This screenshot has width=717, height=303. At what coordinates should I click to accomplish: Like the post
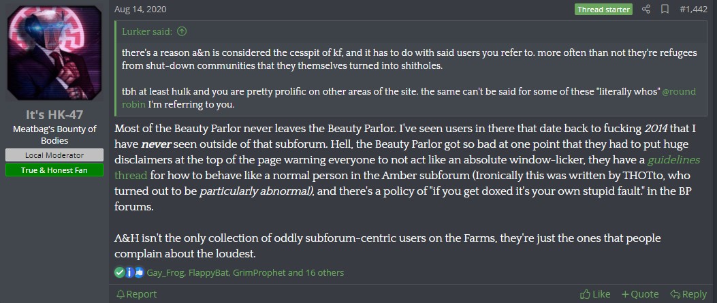[x=595, y=294]
